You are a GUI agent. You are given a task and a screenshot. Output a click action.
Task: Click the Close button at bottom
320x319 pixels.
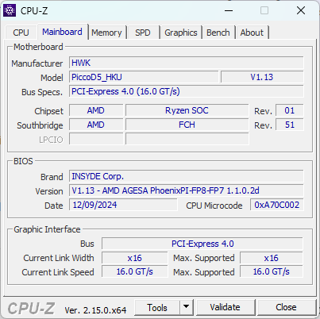pos(286,307)
